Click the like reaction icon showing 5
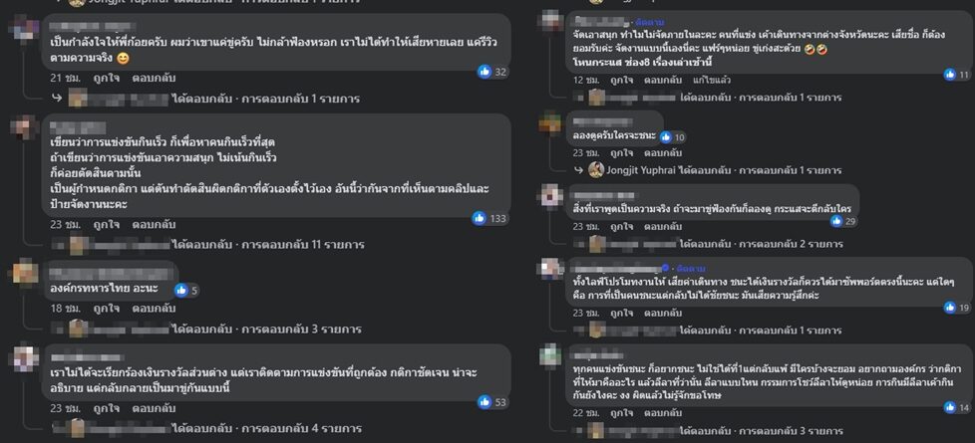This screenshot has height=443, width=975. point(181,290)
